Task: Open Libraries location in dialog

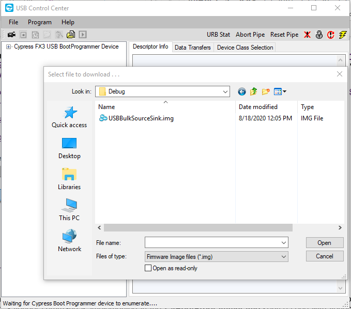Action: point(69,179)
